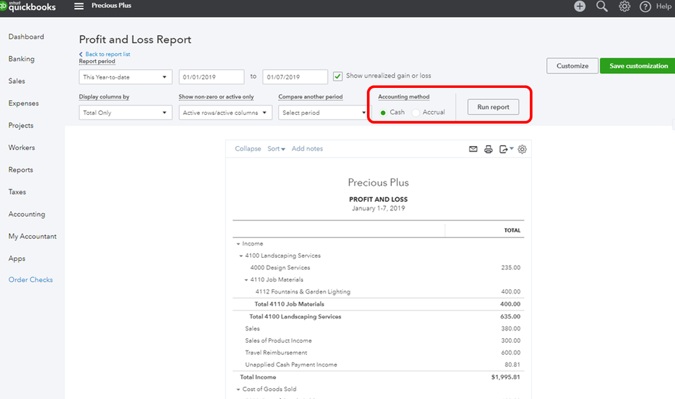The image size is (675, 399).
Task: Select the Accrual accounting method
Action: click(x=416, y=112)
